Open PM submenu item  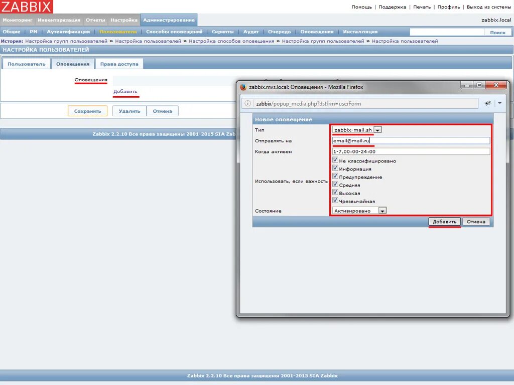pyautogui.click(x=34, y=32)
